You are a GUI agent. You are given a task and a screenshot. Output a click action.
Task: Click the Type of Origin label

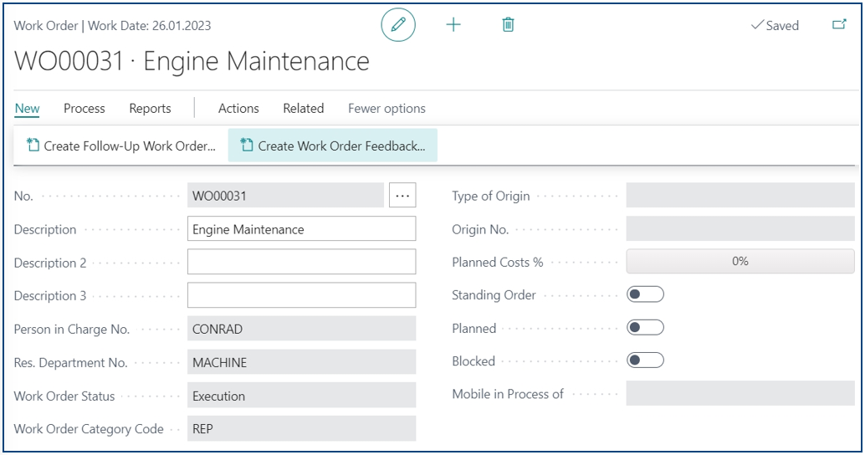click(491, 196)
